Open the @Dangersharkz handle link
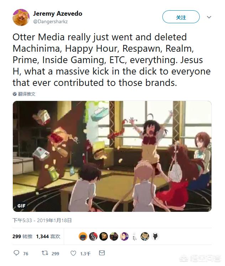The image size is (225, 266). click(x=51, y=21)
